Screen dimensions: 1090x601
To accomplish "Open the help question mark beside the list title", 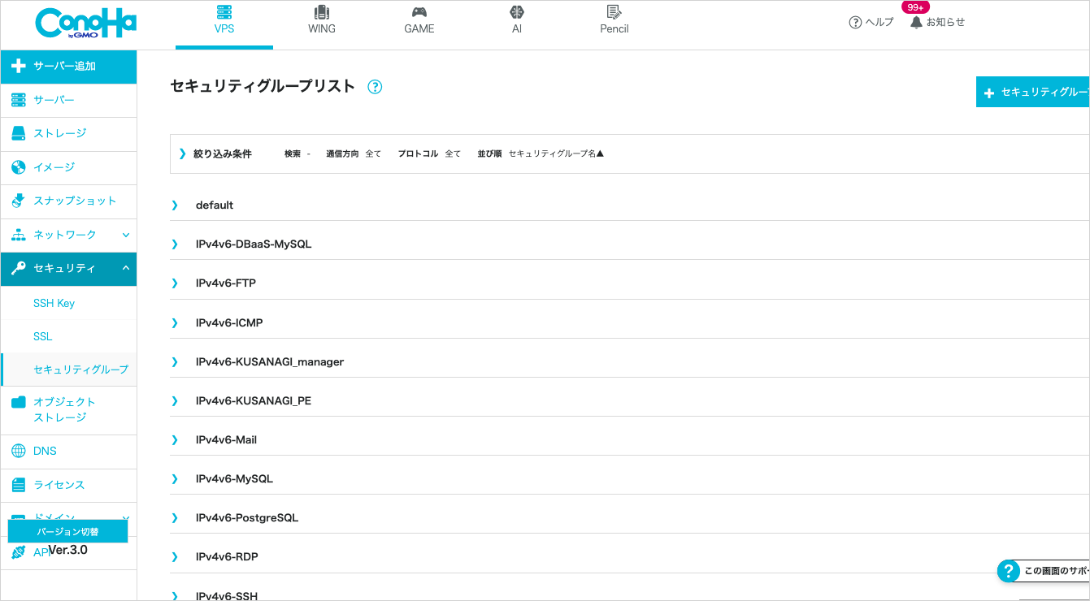I will tap(375, 87).
